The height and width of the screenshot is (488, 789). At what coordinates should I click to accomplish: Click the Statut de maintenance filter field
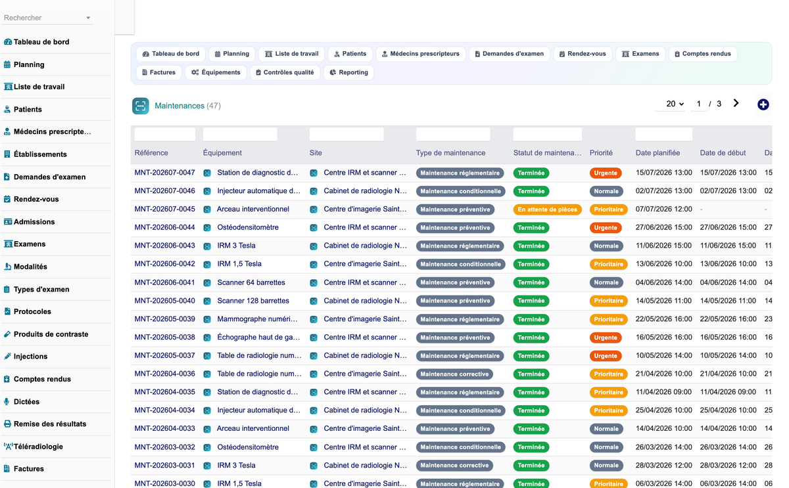[548, 135]
